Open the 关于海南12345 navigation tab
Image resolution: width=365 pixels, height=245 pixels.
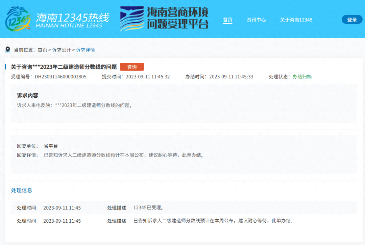coord(296,20)
